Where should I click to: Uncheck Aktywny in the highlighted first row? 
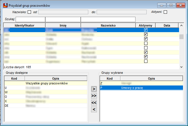(146, 30)
